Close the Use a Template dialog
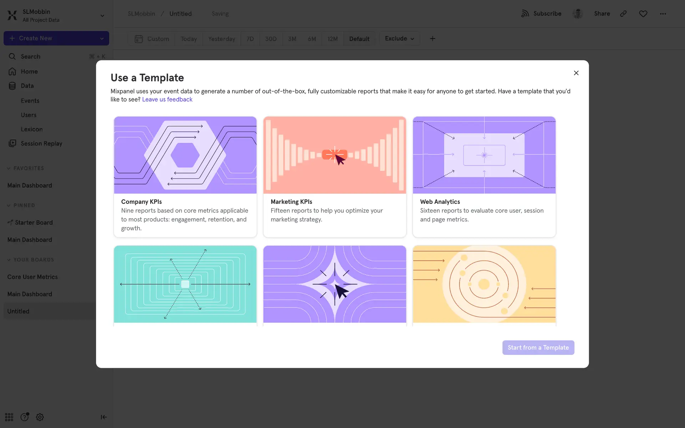Screen dimensions: 685x428 [576, 73]
